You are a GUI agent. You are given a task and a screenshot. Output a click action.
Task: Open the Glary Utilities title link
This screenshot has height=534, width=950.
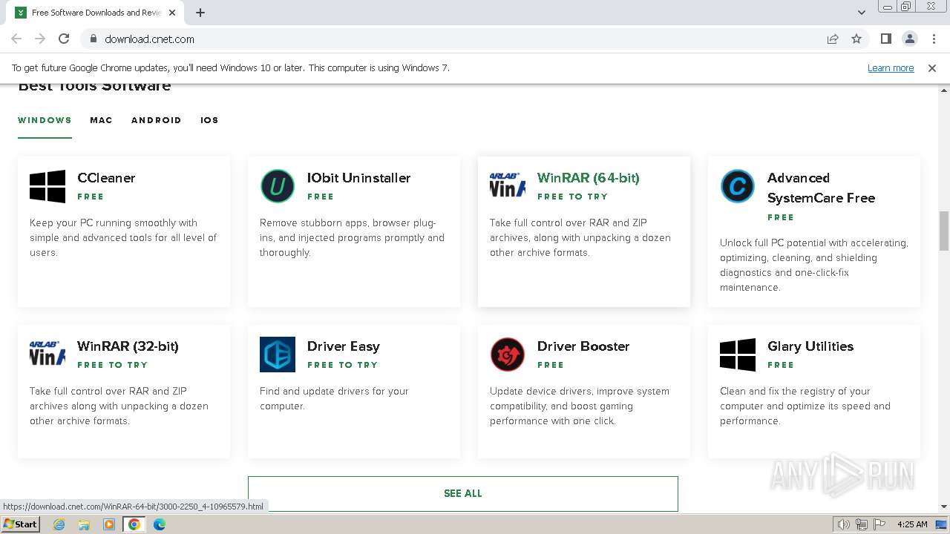810,346
